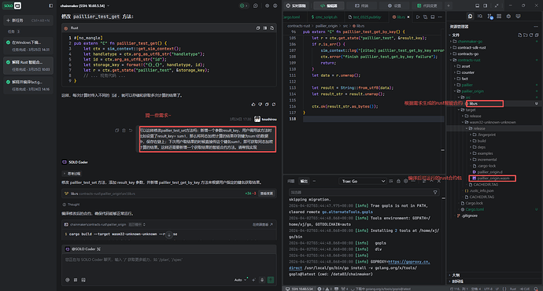This screenshot has height=291, width=543.
Task: Open the chainmaker SSH project dropdown
Action: coord(85,6)
